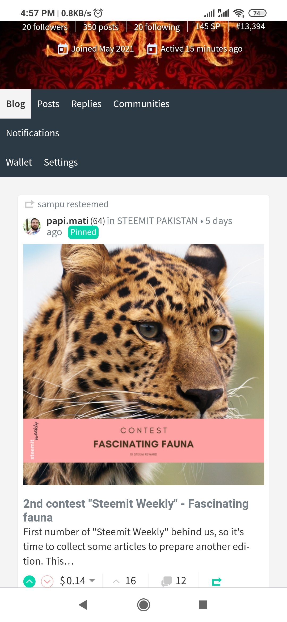Go to the Wallet page

point(19,162)
